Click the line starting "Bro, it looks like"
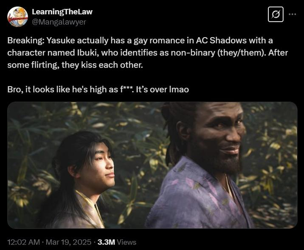Screen dimensions: 304x250 click(x=98, y=89)
